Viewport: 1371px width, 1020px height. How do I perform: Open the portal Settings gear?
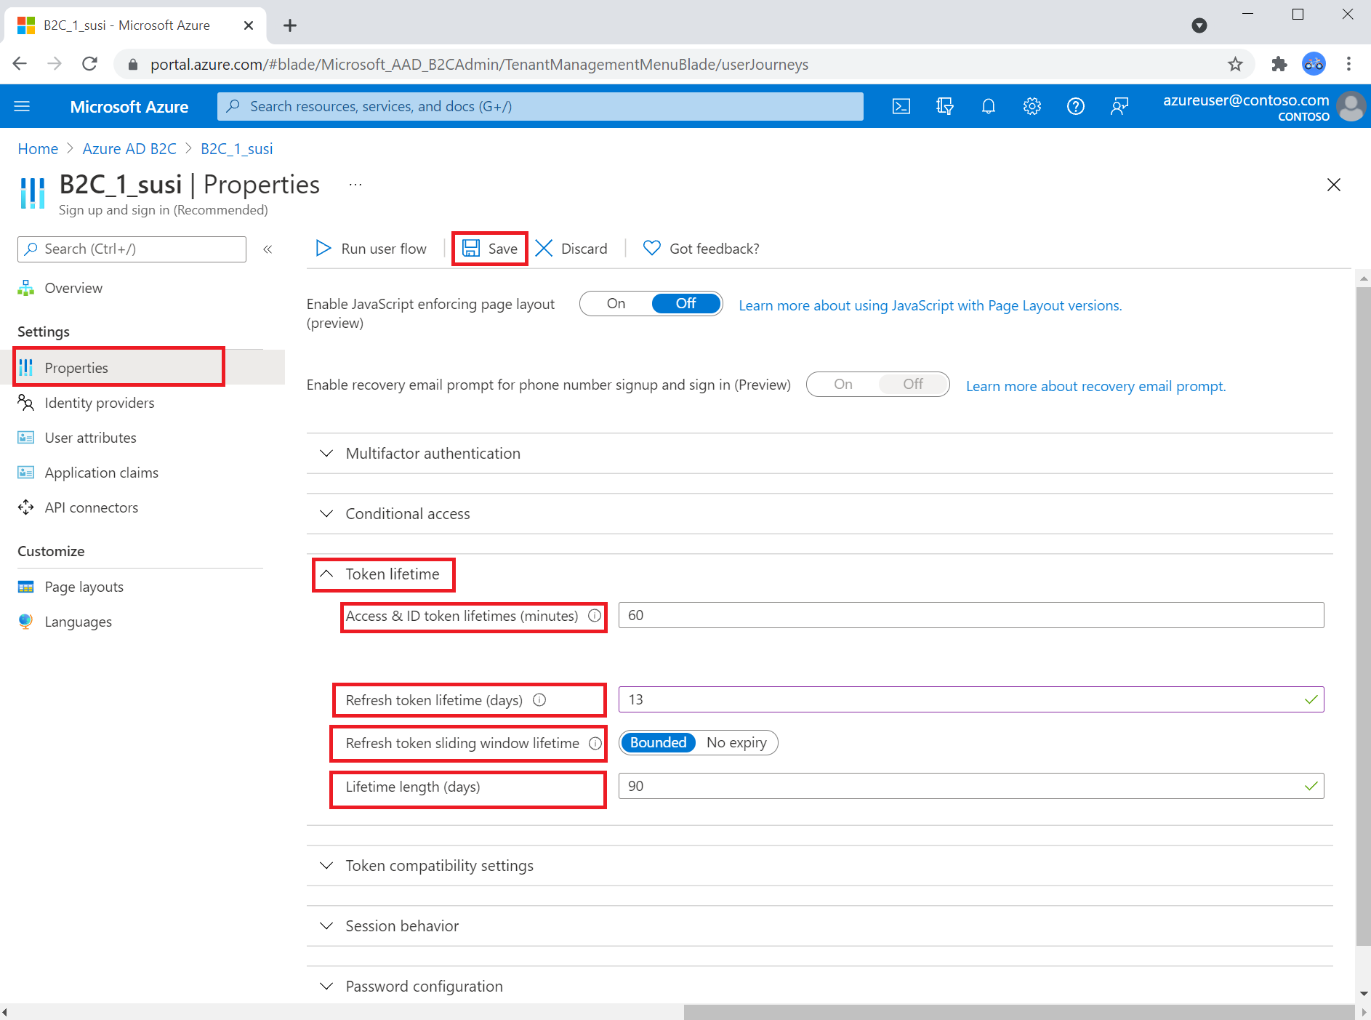click(x=1032, y=106)
